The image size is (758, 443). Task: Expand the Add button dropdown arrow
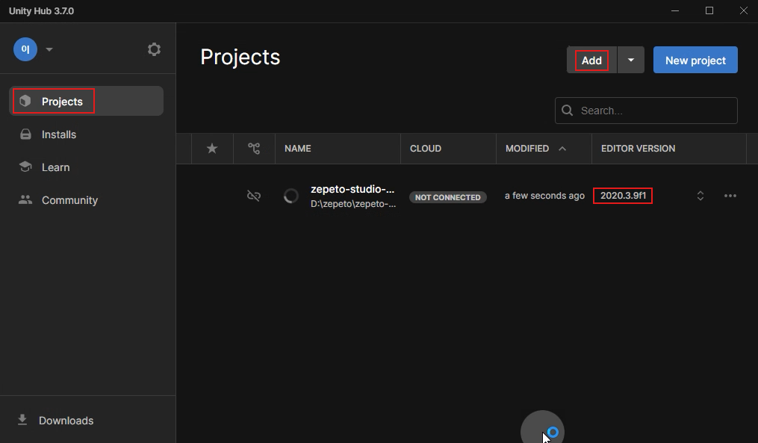point(631,60)
